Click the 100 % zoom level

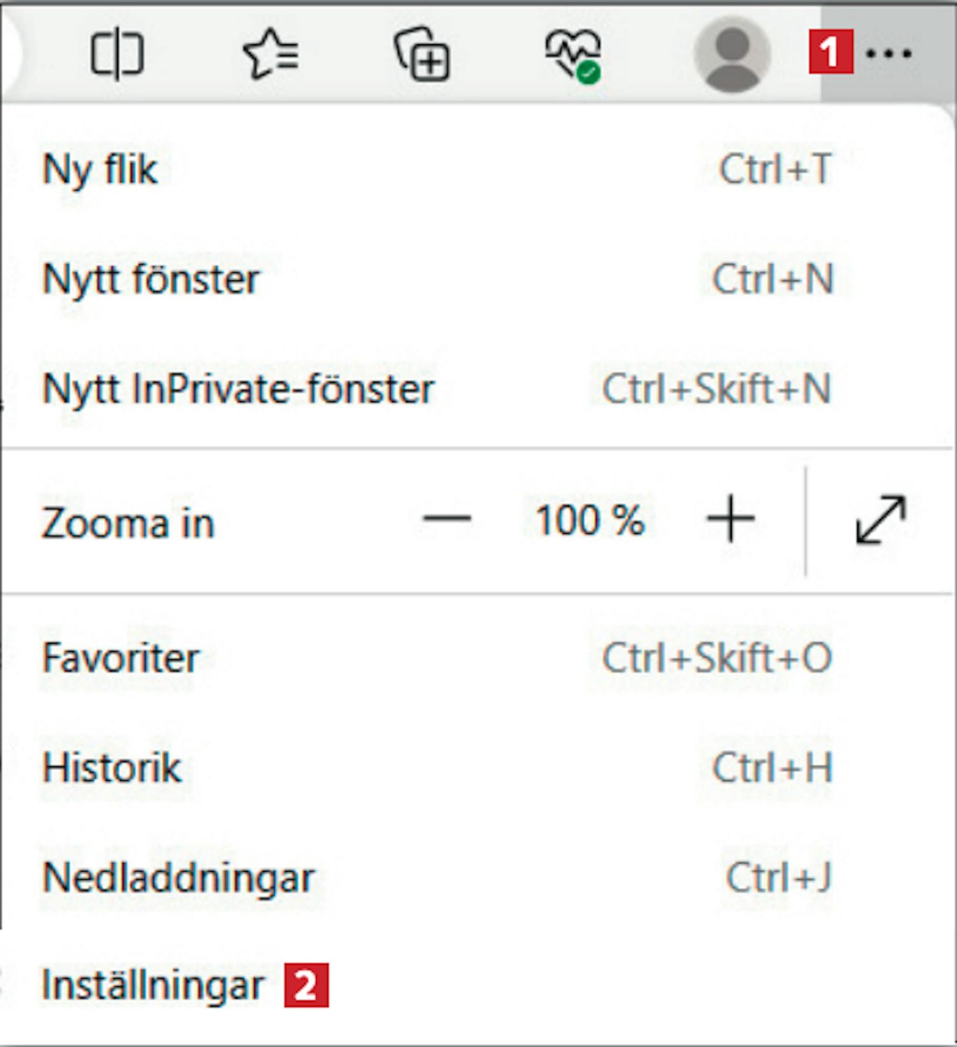pyautogui.click(x=590, y=520)
